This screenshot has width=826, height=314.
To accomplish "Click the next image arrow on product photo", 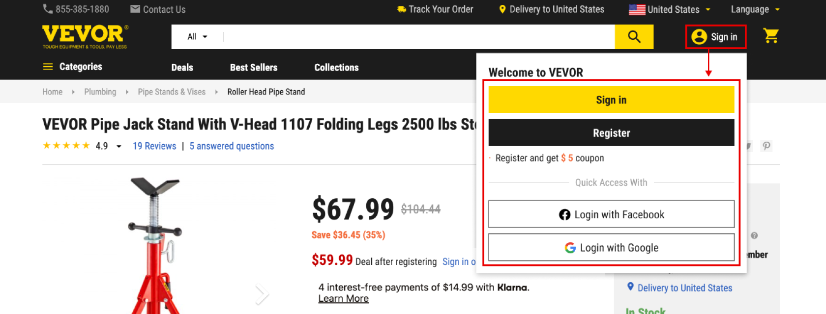I will [262, 294].
